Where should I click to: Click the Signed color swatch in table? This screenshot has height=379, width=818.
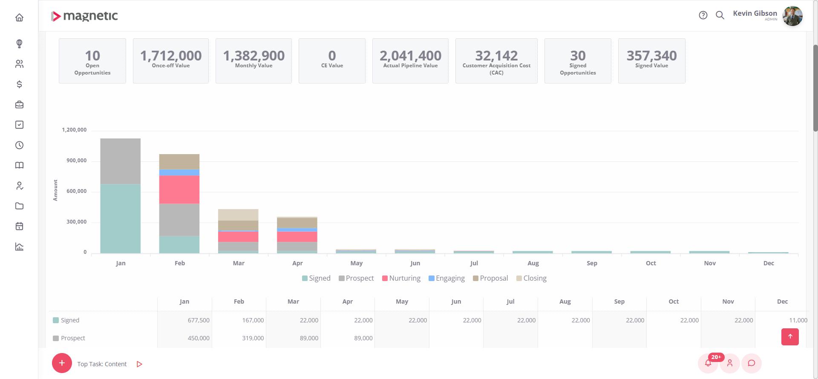coord(56,320)
